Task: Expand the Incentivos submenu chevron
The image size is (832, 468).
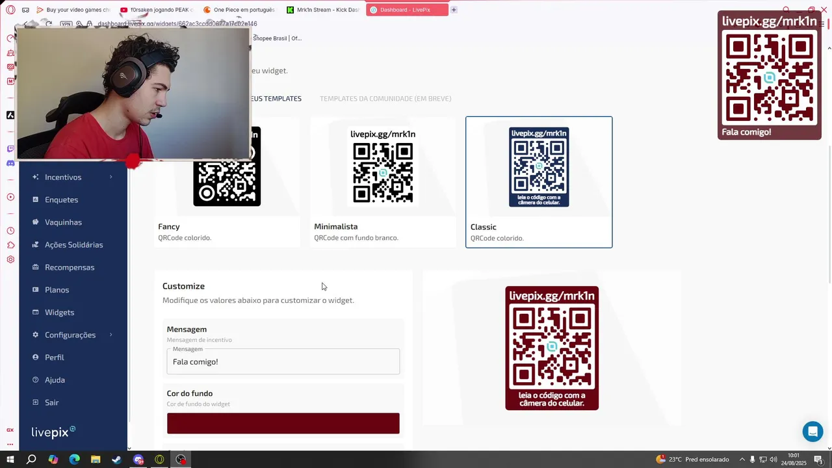Action: 111,177
